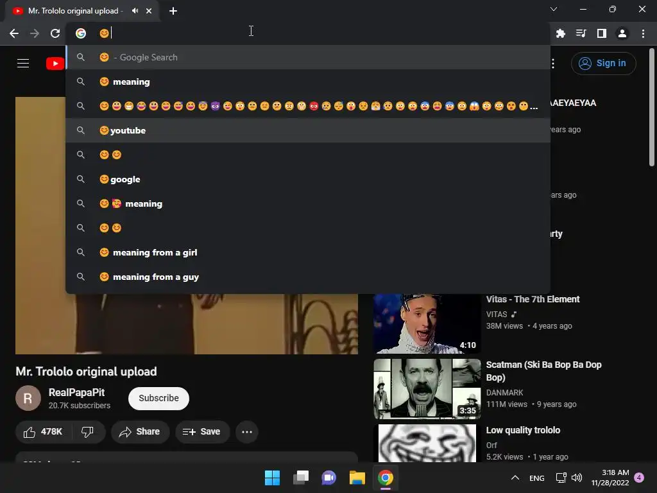
Task: Open the notification badge showing 4
Action: click(639, 478)
